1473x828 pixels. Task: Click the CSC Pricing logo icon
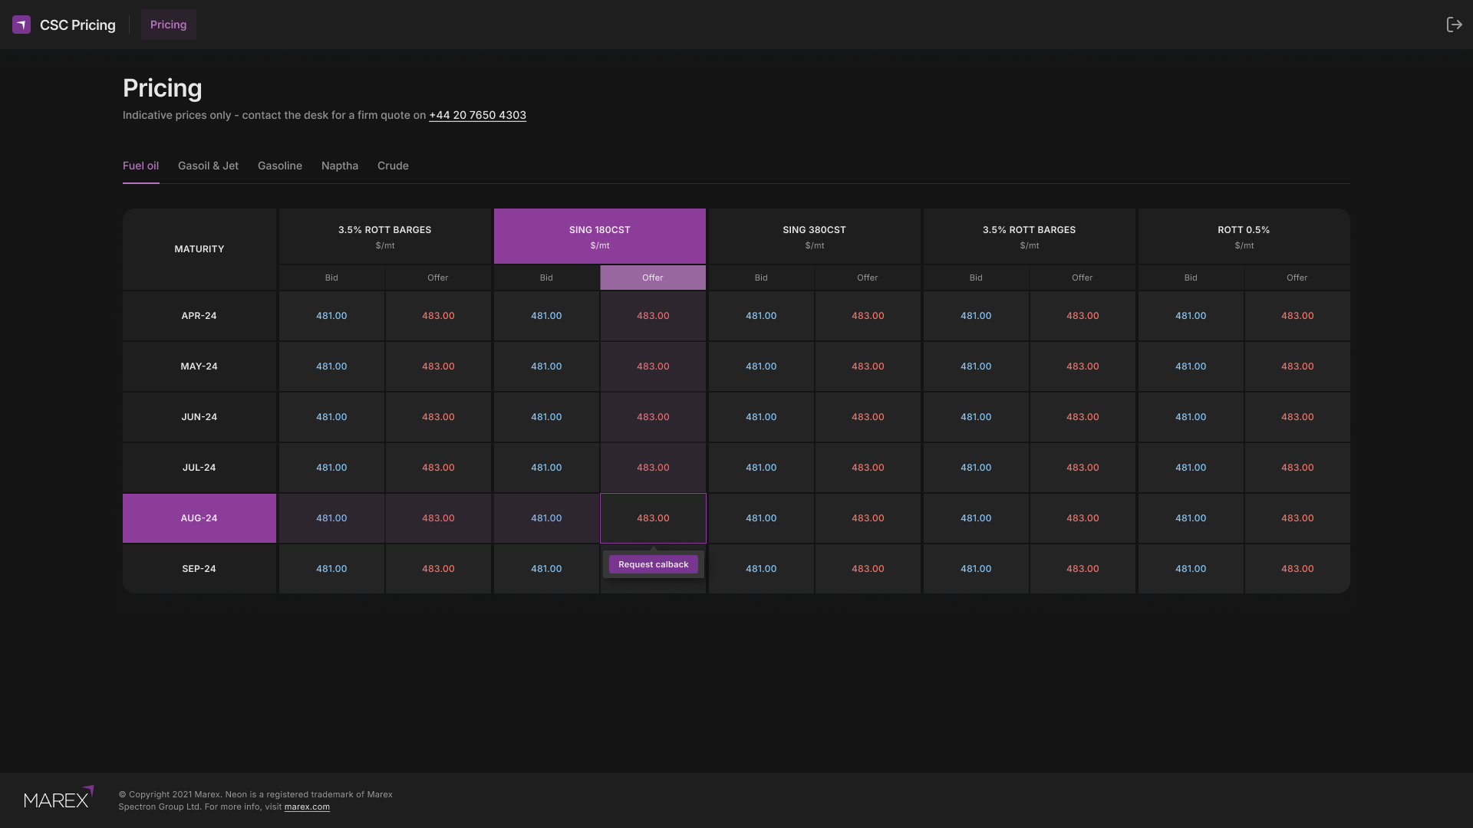[x=21, y=25]
